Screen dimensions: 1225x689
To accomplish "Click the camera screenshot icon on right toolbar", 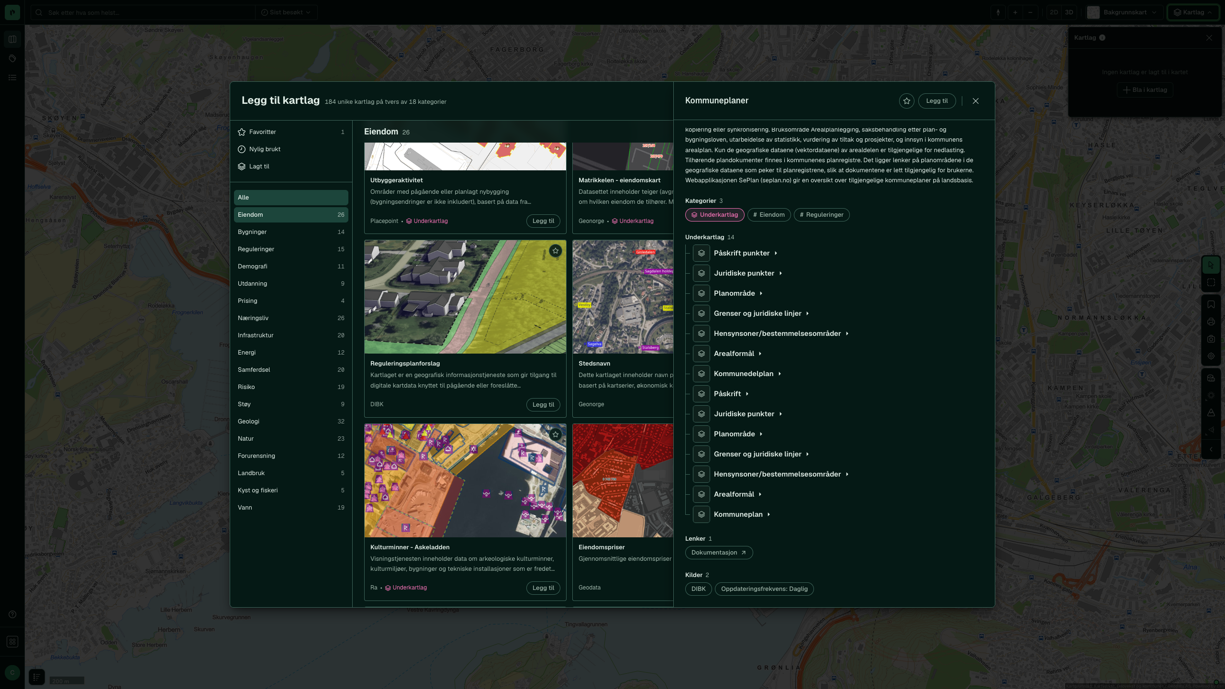I will click(x=1211, y=339).
